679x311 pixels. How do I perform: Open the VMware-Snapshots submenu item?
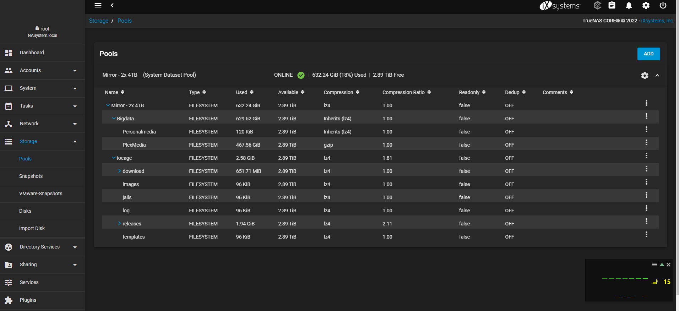43,193
